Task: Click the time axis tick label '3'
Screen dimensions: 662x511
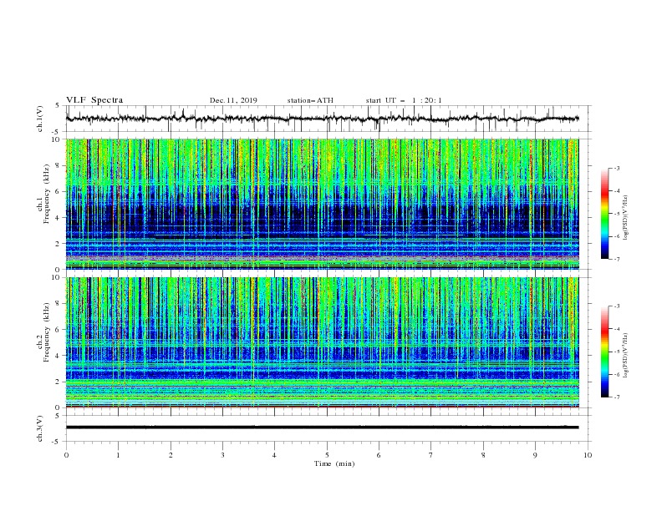Action: 222,455
